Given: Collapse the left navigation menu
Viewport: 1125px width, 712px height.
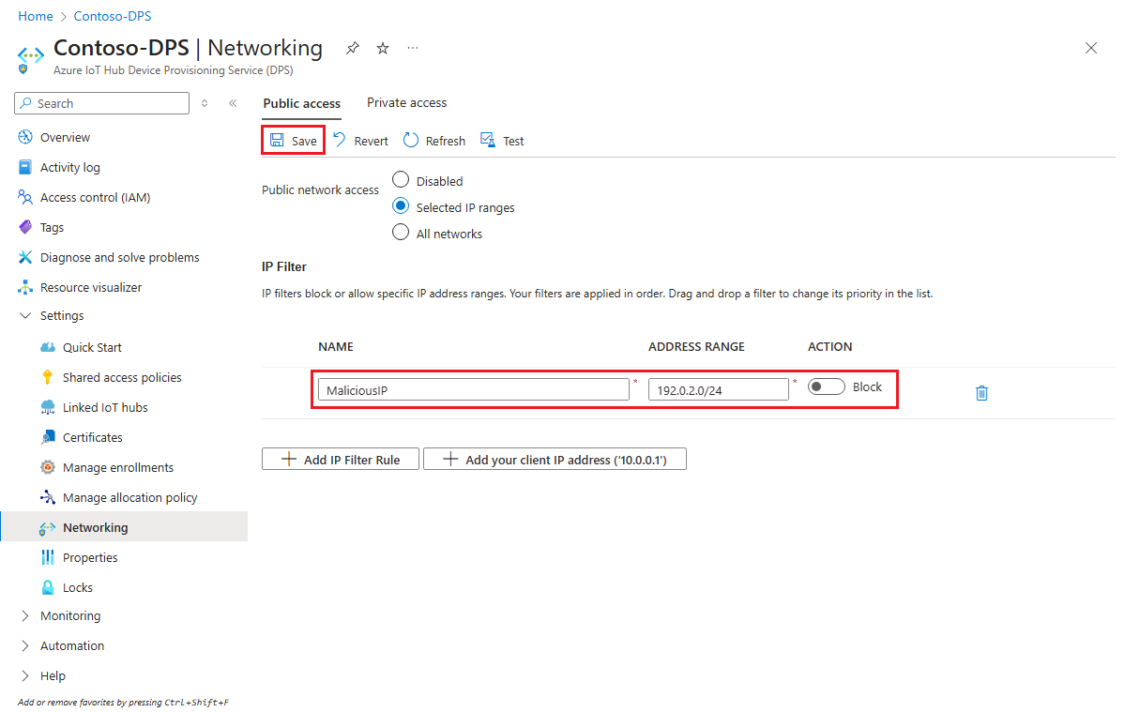Looking at the screenshot, I should pos(233,103).
